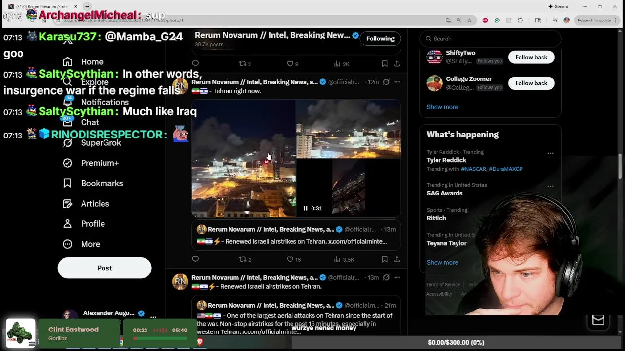Click the Relaunch to update button
Image resolution: width=625 pixels, height=351 pixels.
[594, 20]
